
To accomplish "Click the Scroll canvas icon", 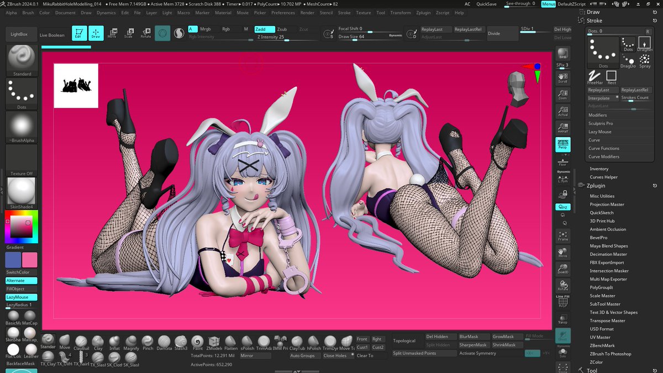I will (563, 77).
